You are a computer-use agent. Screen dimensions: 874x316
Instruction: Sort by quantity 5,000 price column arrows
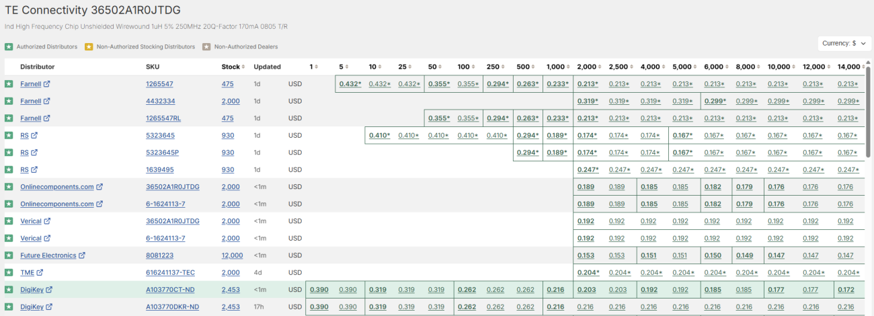pos(697,67)
